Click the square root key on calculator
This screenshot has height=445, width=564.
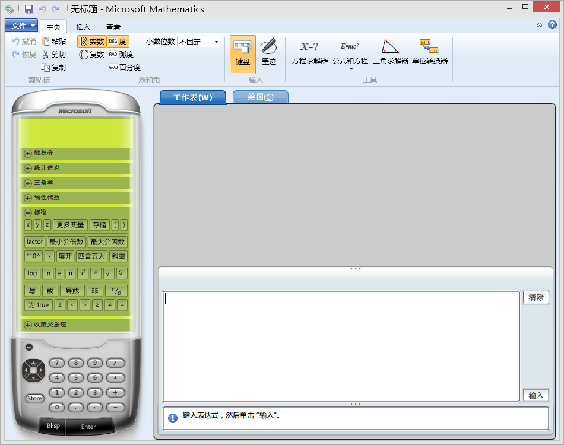coord(109,274)
